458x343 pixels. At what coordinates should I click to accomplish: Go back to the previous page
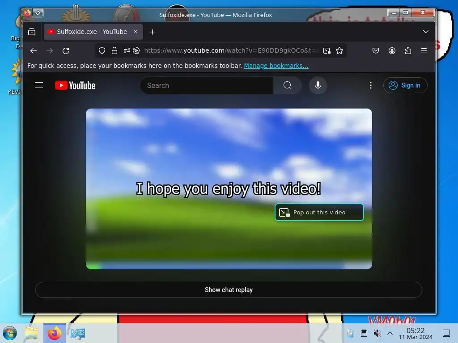[x=34, y=51]
